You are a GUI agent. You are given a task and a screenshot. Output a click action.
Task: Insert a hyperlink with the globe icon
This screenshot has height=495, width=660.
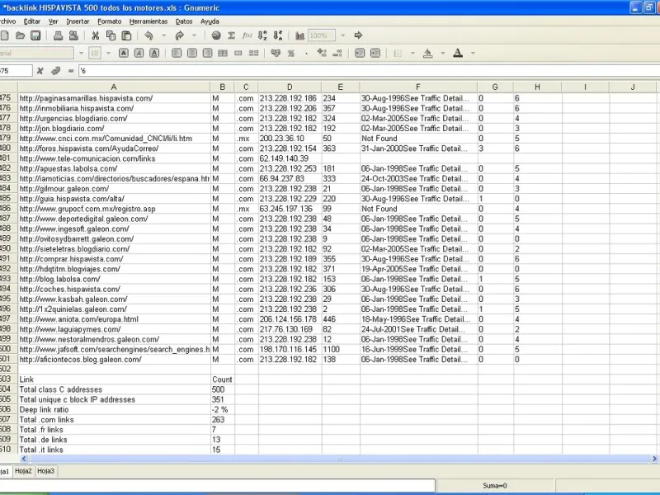216,35
